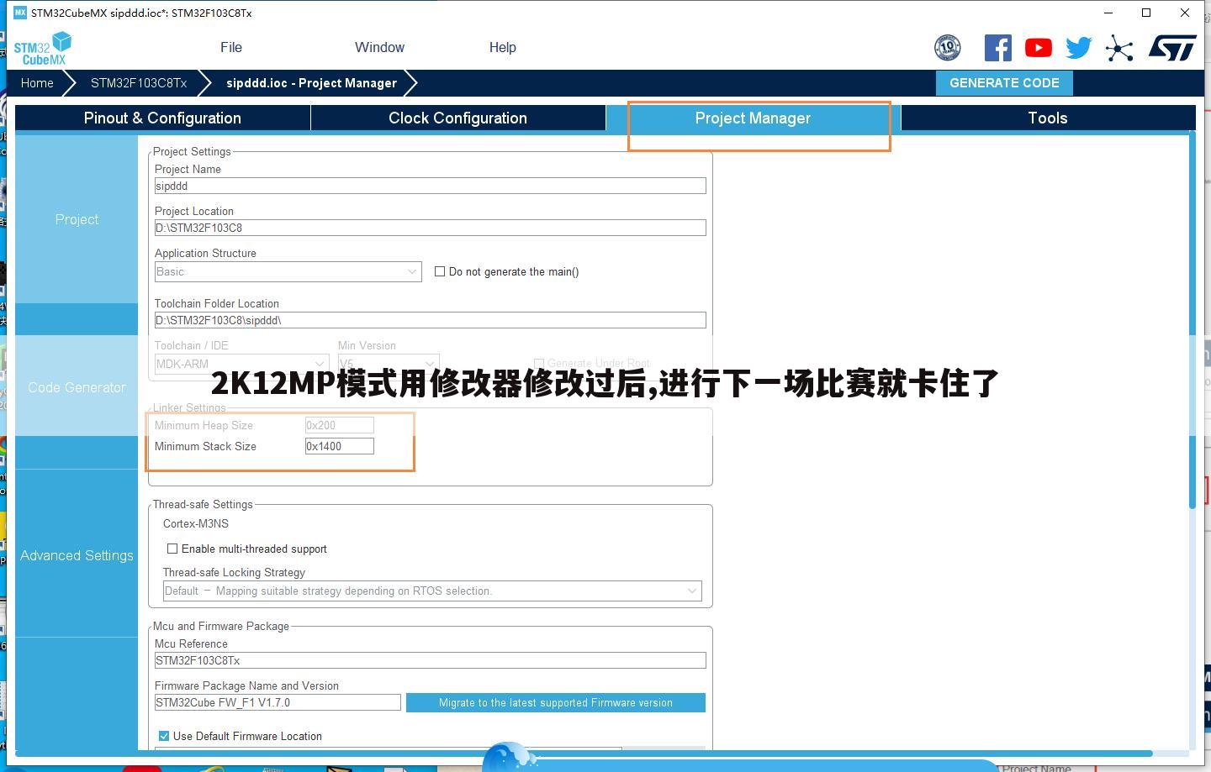Click the MX app icon in title bar
This screenshot has width=1211, height=772.
[x=20, y=13]
